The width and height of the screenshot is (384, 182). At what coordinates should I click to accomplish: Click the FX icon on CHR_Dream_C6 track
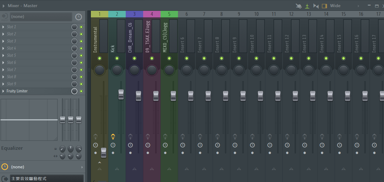(130, 136)
